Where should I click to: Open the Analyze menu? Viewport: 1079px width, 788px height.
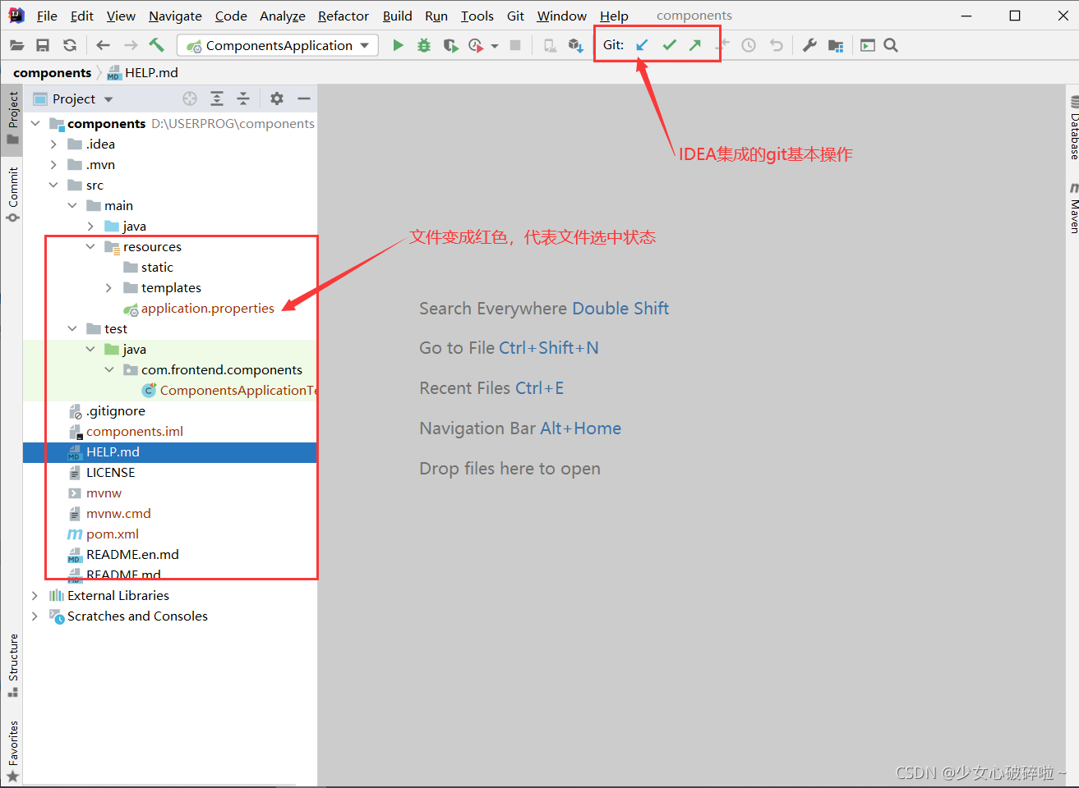(x=282, y=16)
